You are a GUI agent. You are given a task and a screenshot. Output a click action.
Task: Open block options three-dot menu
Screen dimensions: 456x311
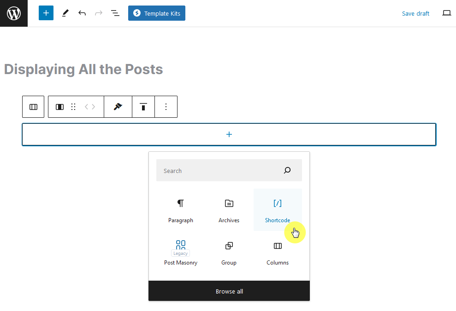pos(166,107)
